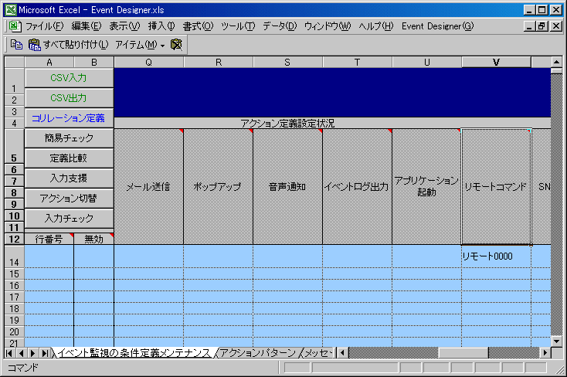Screen dimensions: 567x377
Task: Click the Copy icon in the toolbar
Action: coord(16,45)
